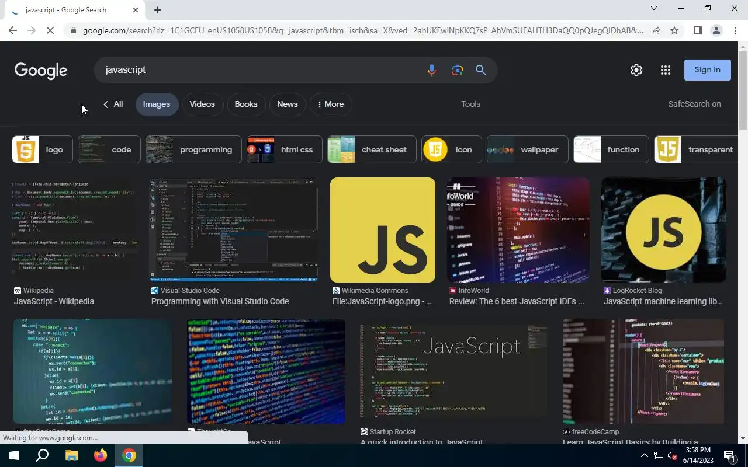The image size is (748, 467).
Task: Expand the More search categories menu
Action: [331, 104]
